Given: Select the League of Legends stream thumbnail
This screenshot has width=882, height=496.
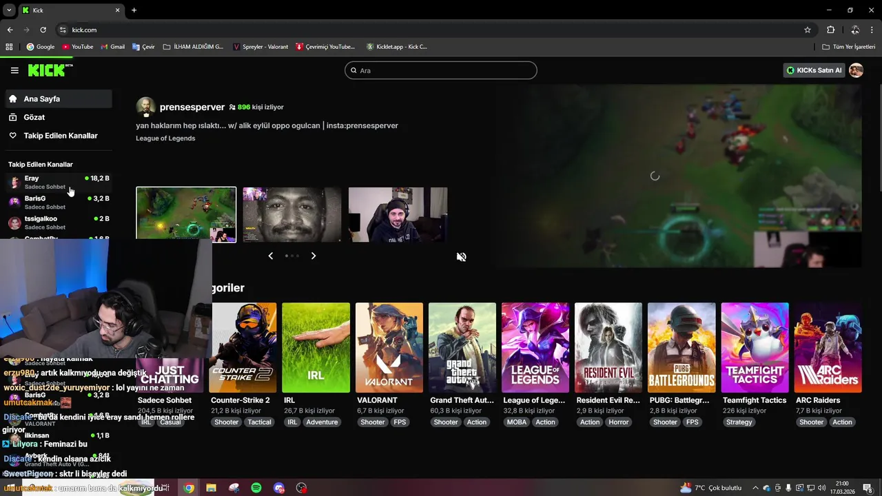Looking at the screenshot, I should (186, 214).
